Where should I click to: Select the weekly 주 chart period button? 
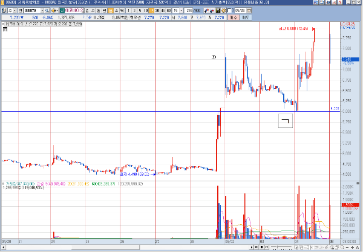click(x=93, y=11)
